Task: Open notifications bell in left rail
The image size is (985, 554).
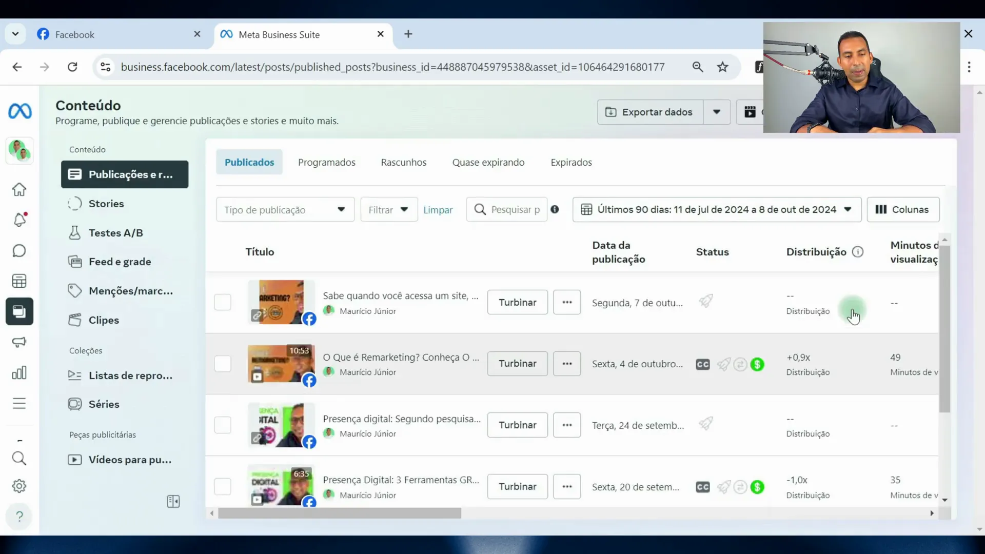Action: [x=19, y=220]
